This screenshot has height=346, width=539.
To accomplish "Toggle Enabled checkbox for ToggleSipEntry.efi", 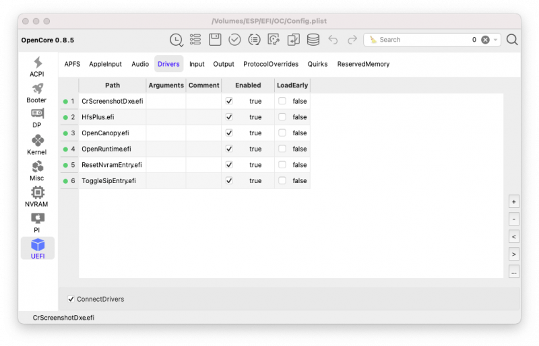I will 229,180.
